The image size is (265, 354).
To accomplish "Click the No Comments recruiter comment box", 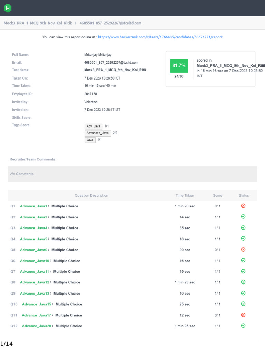I will [132, 174].
